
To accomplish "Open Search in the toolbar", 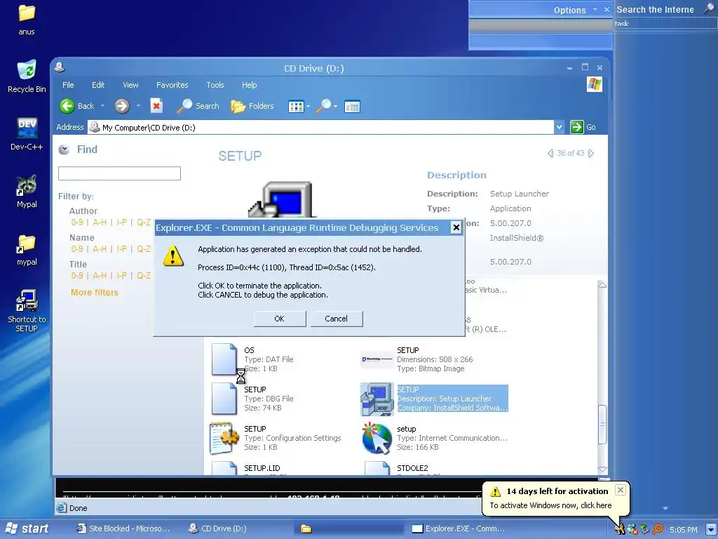I will point(198,106).
